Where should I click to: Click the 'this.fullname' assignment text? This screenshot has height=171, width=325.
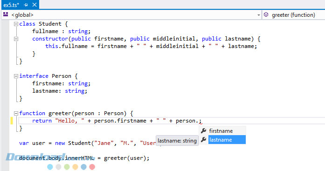click(x=66, y=46)
